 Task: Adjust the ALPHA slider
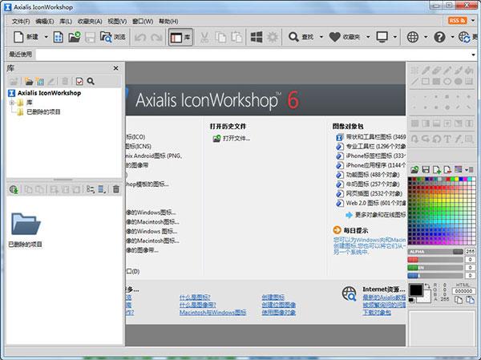(x=435, y=252)
